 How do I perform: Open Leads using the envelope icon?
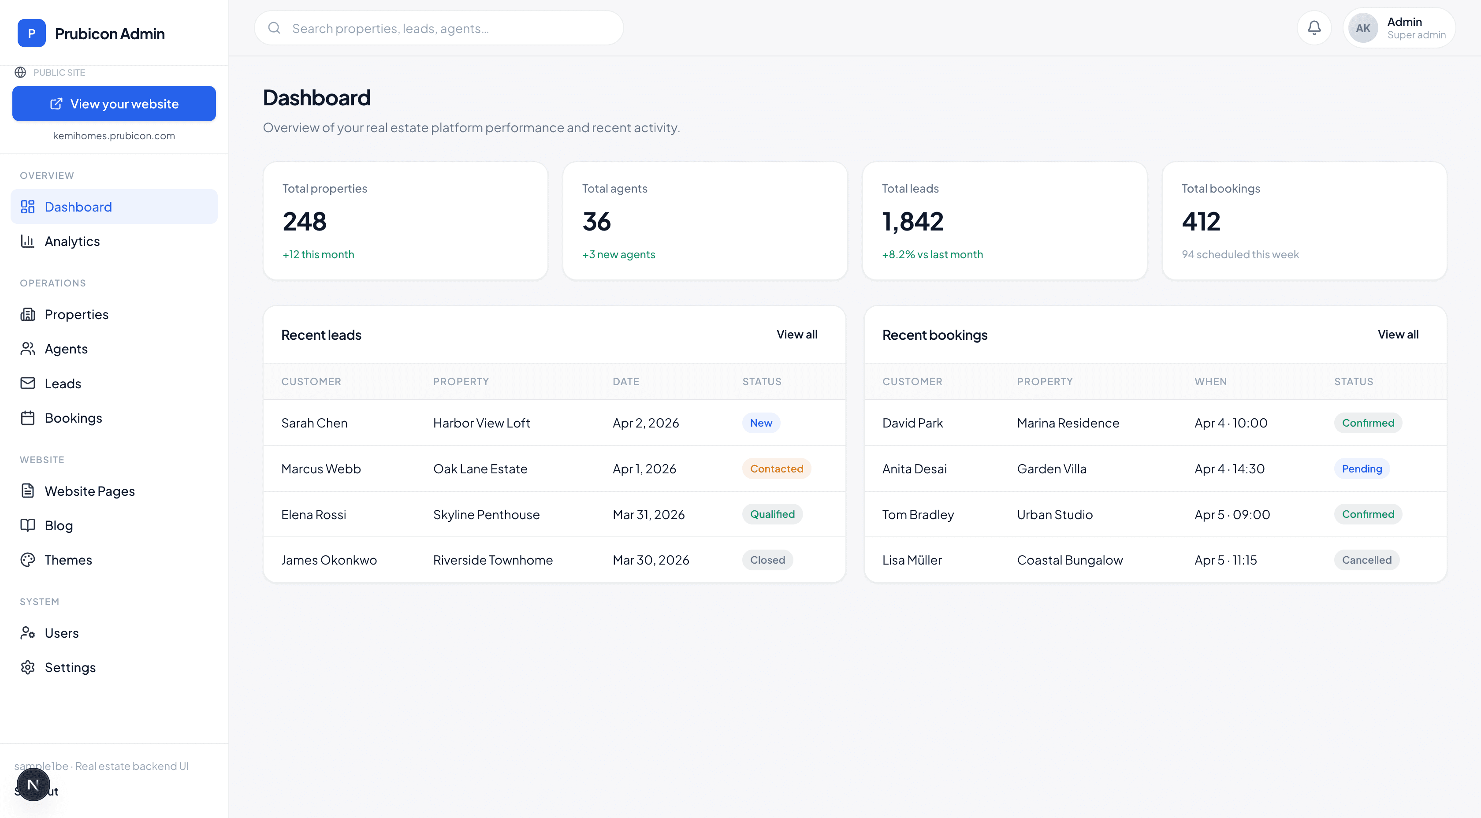(x=28, y=383)
